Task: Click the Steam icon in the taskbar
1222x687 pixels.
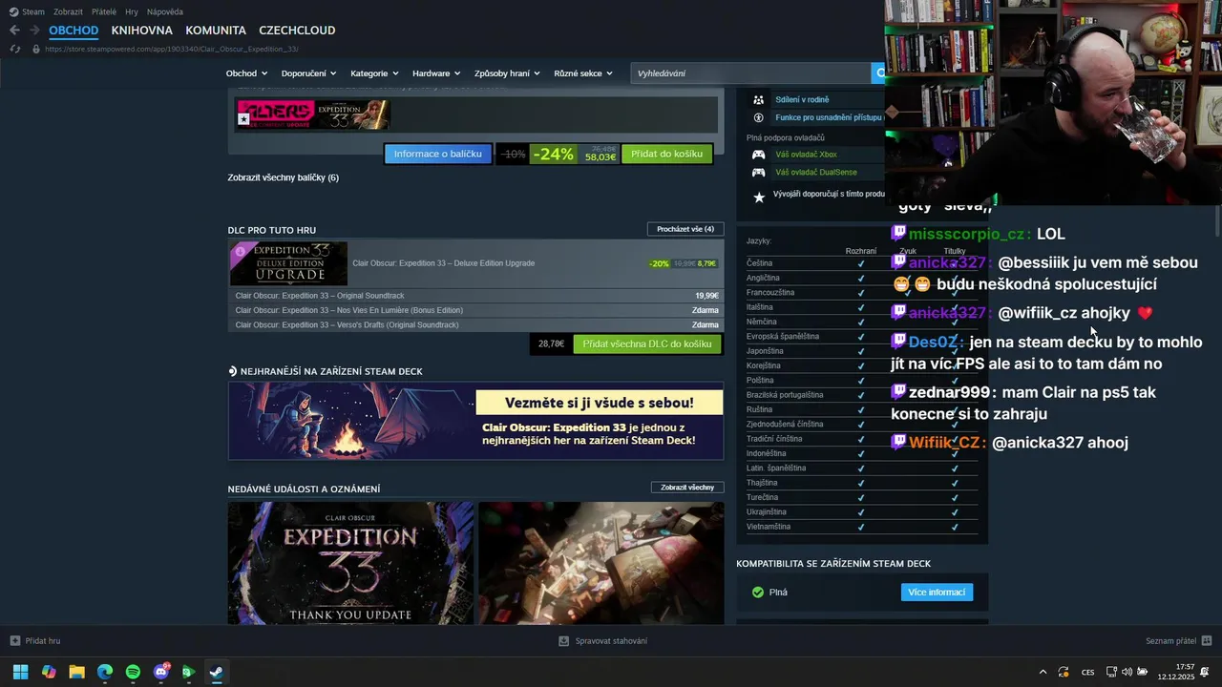Action: pyautogui.click(x=217, y=672)
